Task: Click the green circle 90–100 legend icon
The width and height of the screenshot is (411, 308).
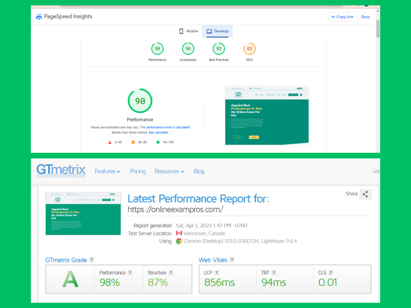Action: (x=158, y=142)
